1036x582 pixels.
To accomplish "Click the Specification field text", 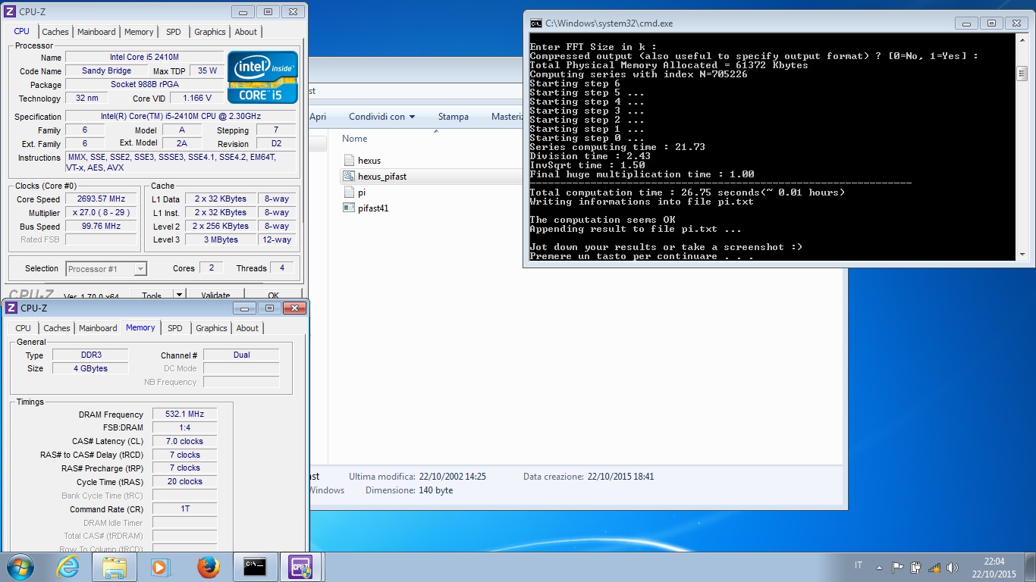I will click(181, 116).
